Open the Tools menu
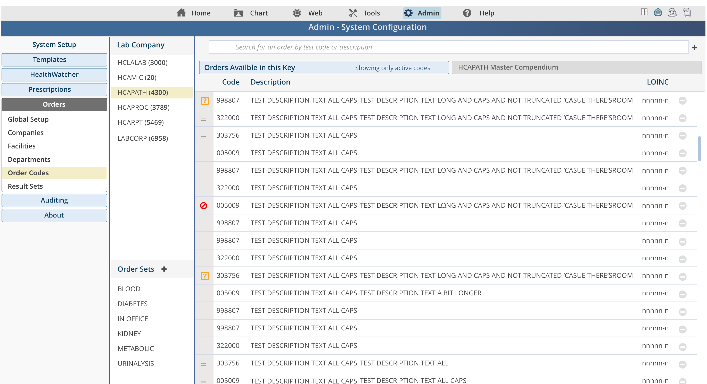This screenshot has height=384, width=707. 364,13
